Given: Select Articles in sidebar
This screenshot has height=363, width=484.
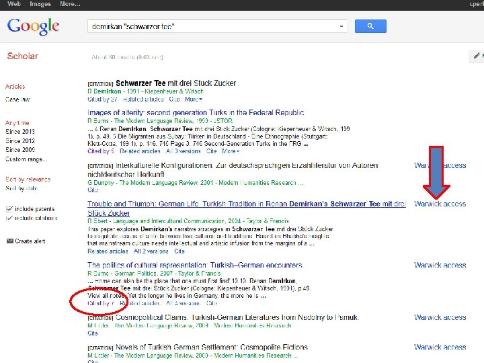Looking at the screenshot, I should (15, 87).
